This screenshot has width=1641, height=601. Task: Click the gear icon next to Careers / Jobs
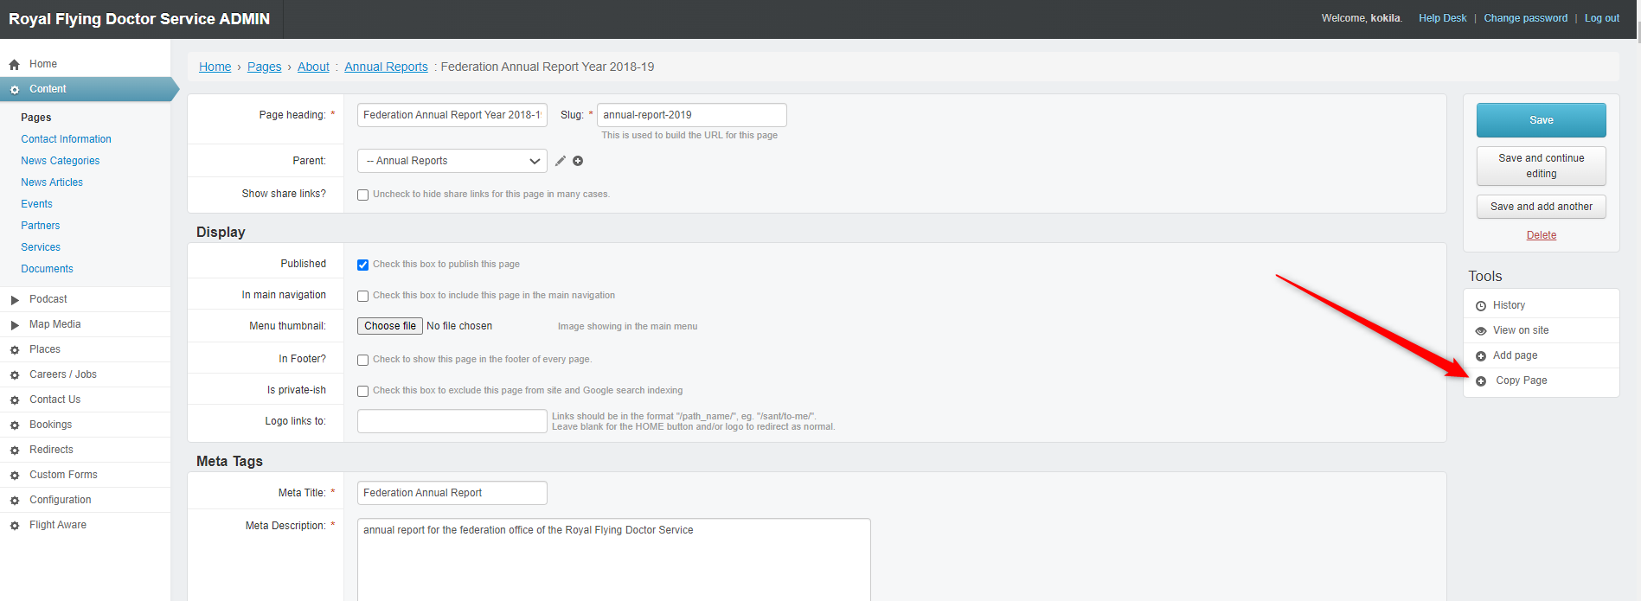(14, 375)
